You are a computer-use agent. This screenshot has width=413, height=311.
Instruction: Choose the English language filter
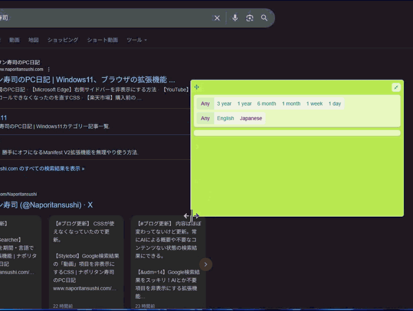pos(225,118)
